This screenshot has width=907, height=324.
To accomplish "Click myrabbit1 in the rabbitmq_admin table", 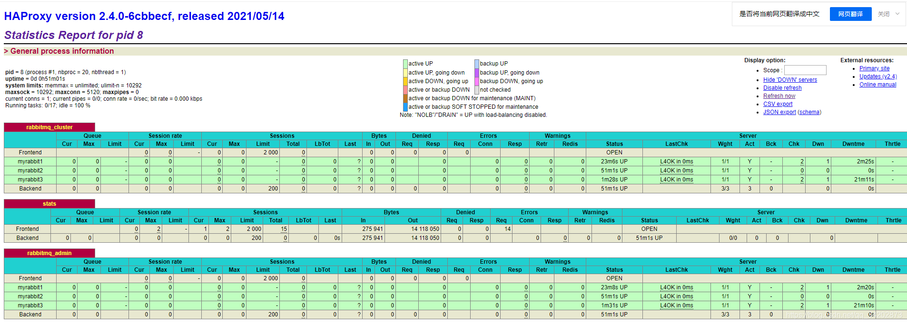I will click(30, 287).
